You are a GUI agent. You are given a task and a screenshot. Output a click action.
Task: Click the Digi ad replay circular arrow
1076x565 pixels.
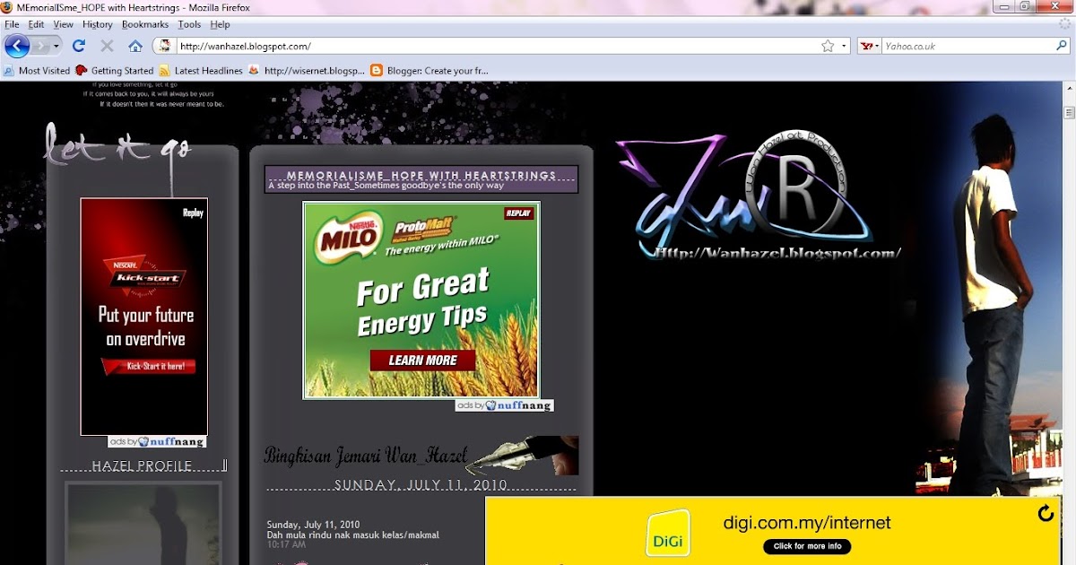pyautogui.click(x=1046, y=514)
